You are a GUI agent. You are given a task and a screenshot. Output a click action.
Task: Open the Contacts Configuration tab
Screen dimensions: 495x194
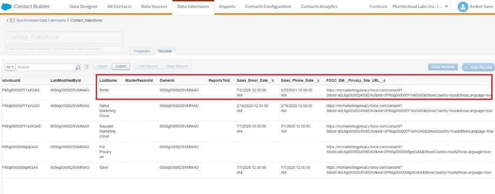tap(268, 6)
